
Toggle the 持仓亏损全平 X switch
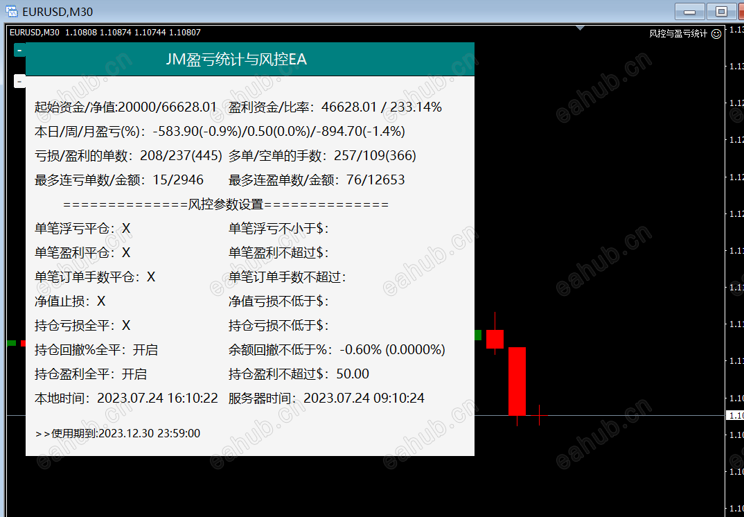click(x=126, y=326)
